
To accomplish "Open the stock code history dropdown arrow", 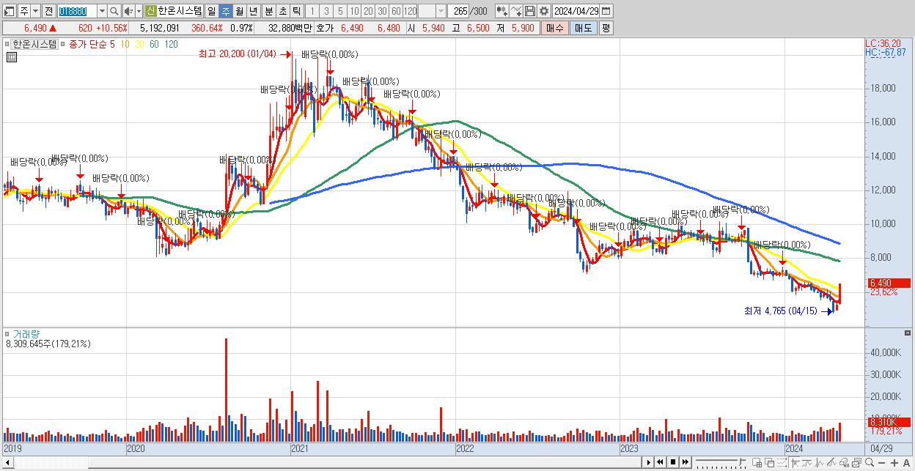I will [x=102, y=11].
